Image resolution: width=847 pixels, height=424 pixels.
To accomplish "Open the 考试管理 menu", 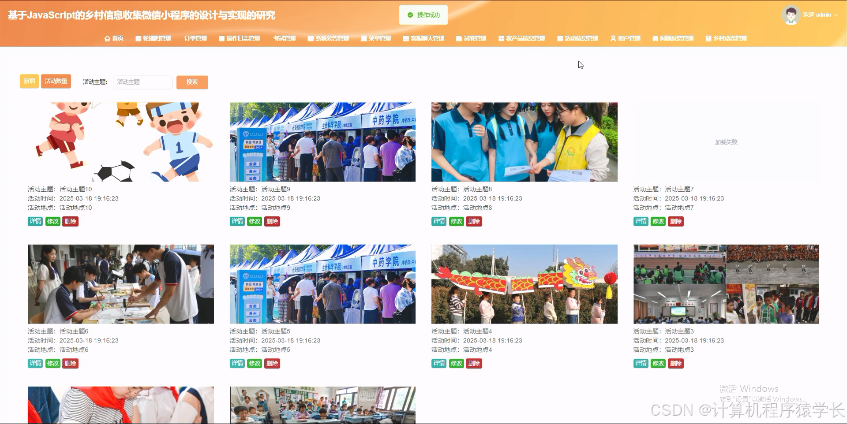I will click(x=285, y=39).
